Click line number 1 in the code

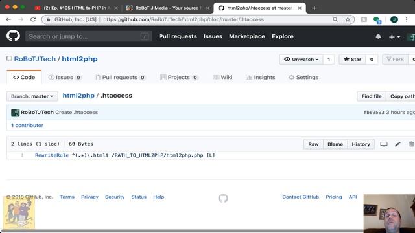pos(22,155)
